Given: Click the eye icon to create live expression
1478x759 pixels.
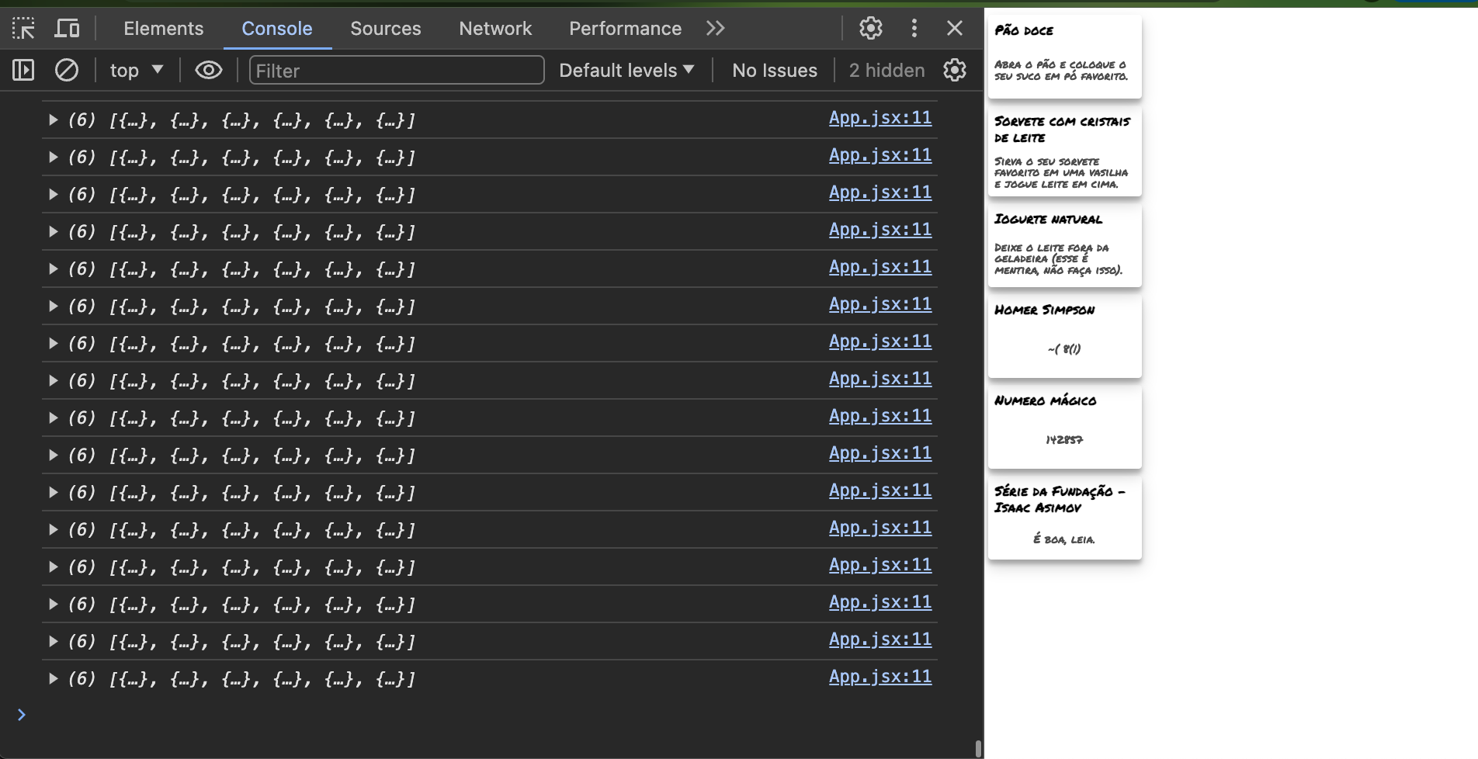Looking at the screenshot, I should (208, 71).
